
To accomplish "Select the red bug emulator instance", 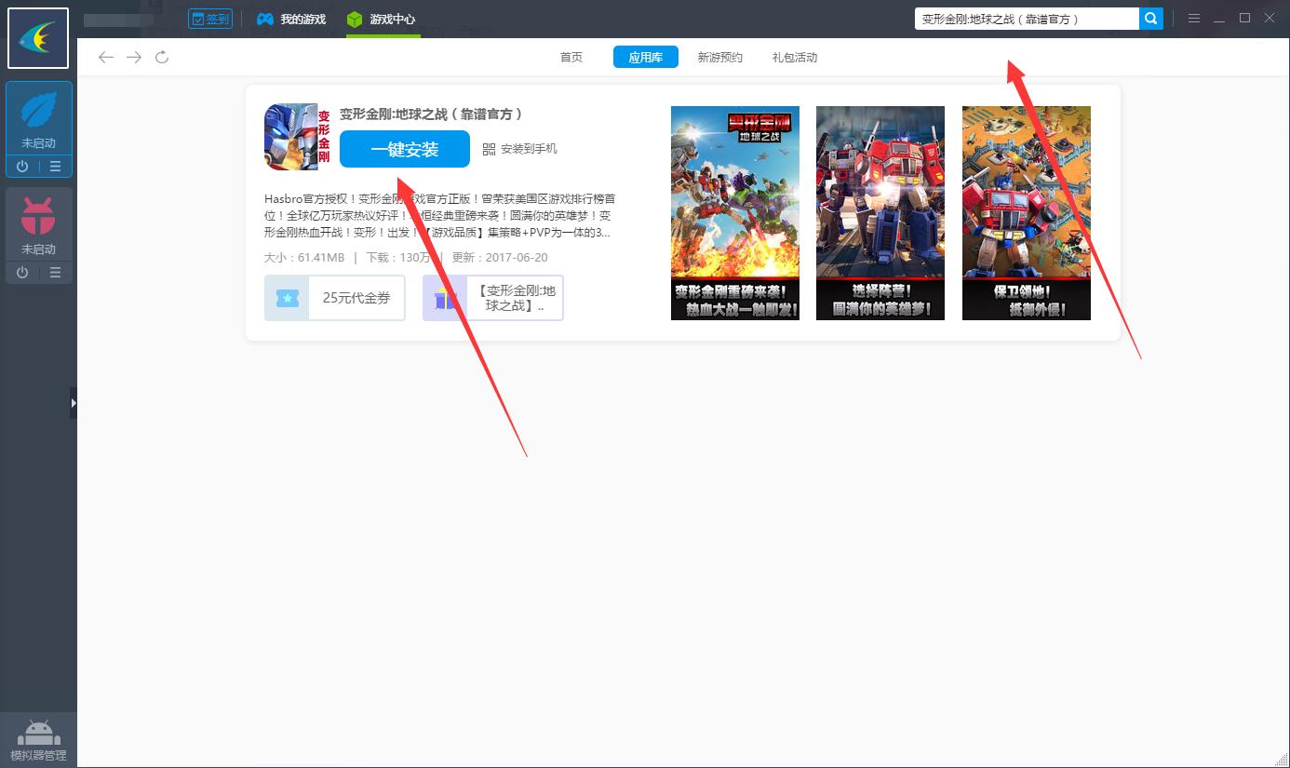I will coord(38,224).
